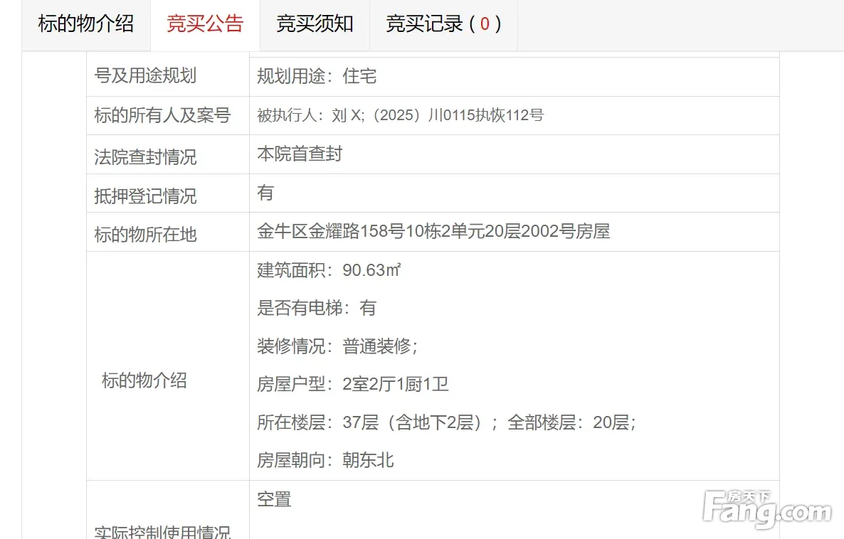Click the 抵押登记情况 row label

coord(146,196)
